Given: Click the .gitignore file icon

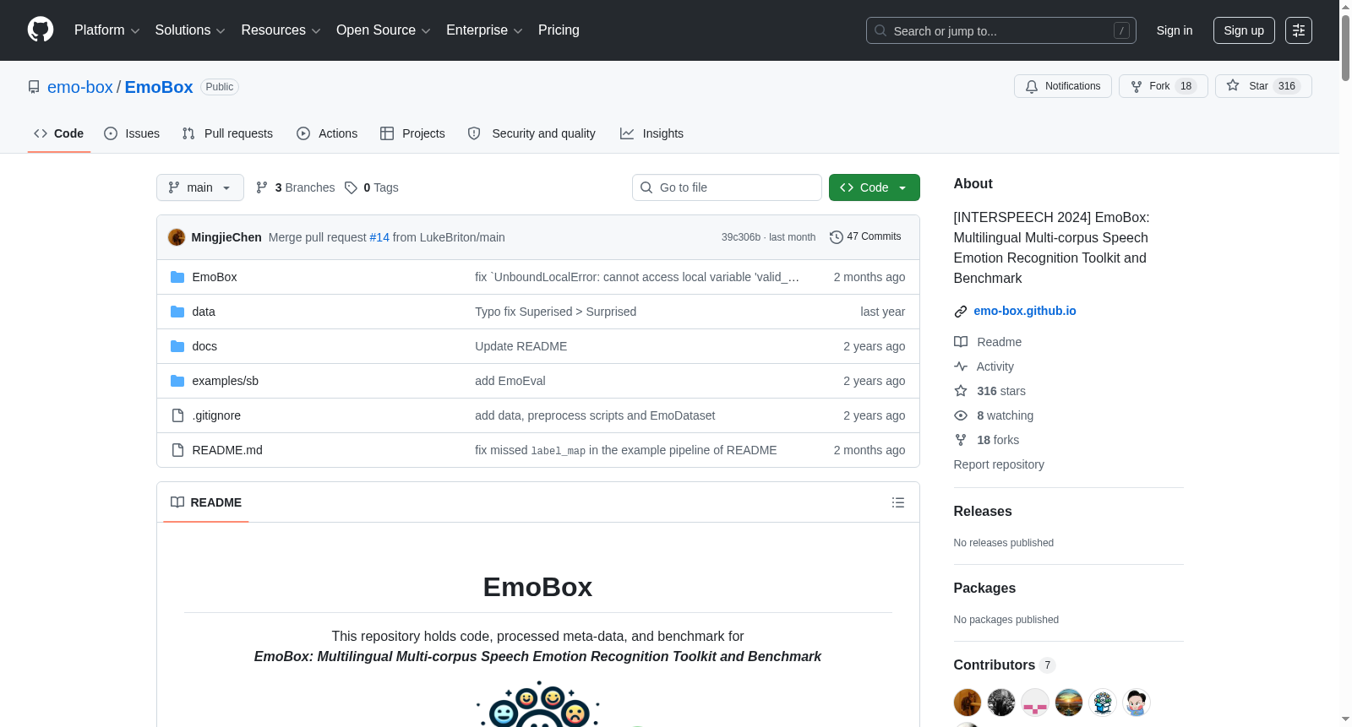Looking at the screenshot, I should [x=177, y=415].
